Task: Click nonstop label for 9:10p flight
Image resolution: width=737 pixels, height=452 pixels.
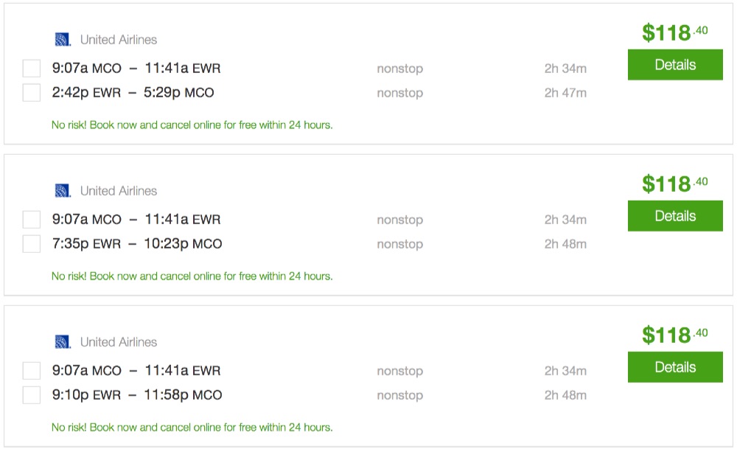Action: tap(399, 395)
